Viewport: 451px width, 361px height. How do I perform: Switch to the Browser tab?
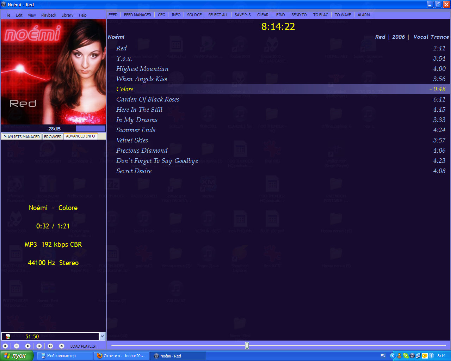coord(53,137)
